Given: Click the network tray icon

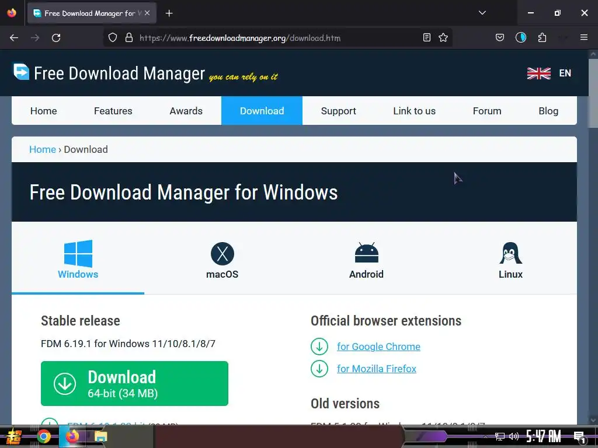Looking at the screenshot, I should click(x=500, y=436).
